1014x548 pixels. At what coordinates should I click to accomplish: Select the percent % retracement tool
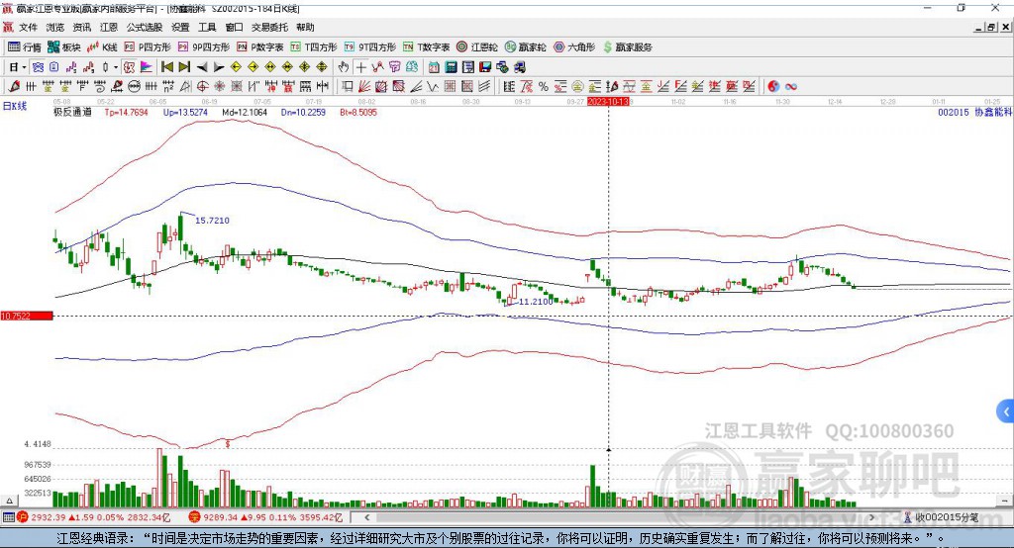tap(544, 86)
